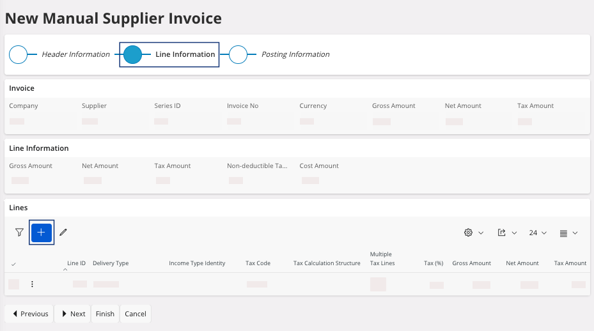Click the Previous button

pyautogui.click(x=29, y=314)
